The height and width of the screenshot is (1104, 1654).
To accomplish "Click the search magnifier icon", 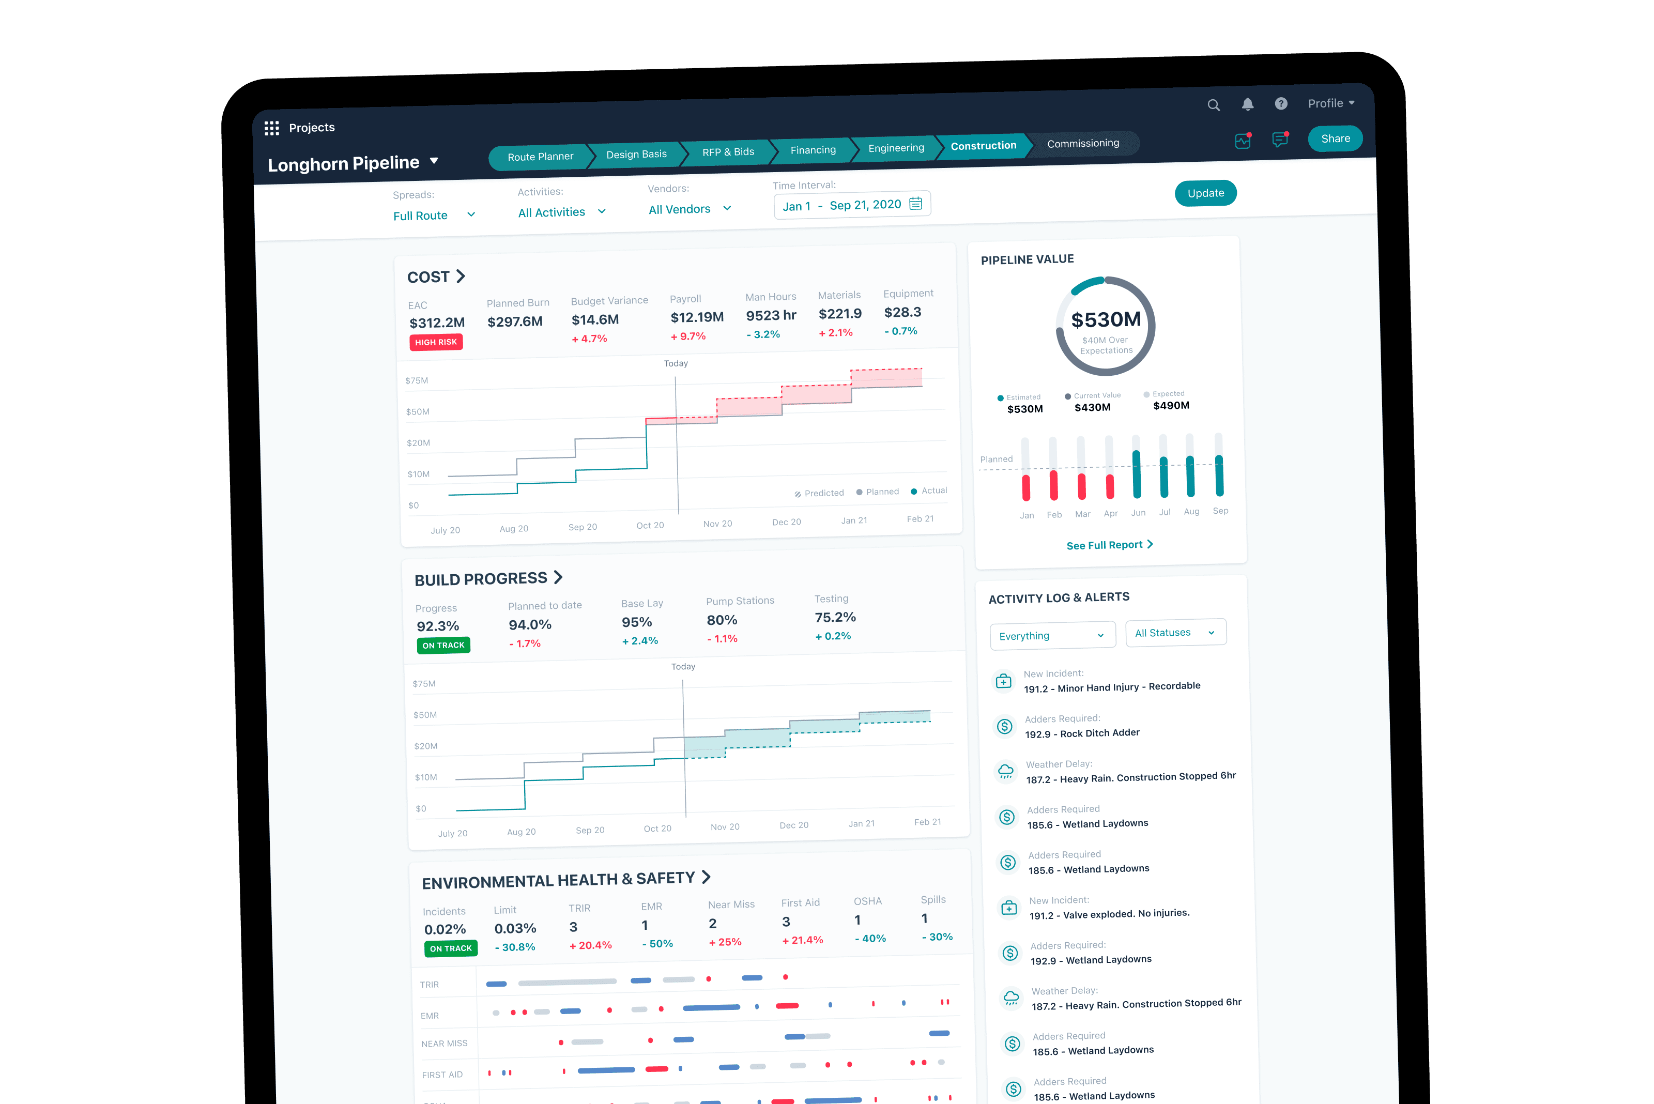I will [1213, 105].
